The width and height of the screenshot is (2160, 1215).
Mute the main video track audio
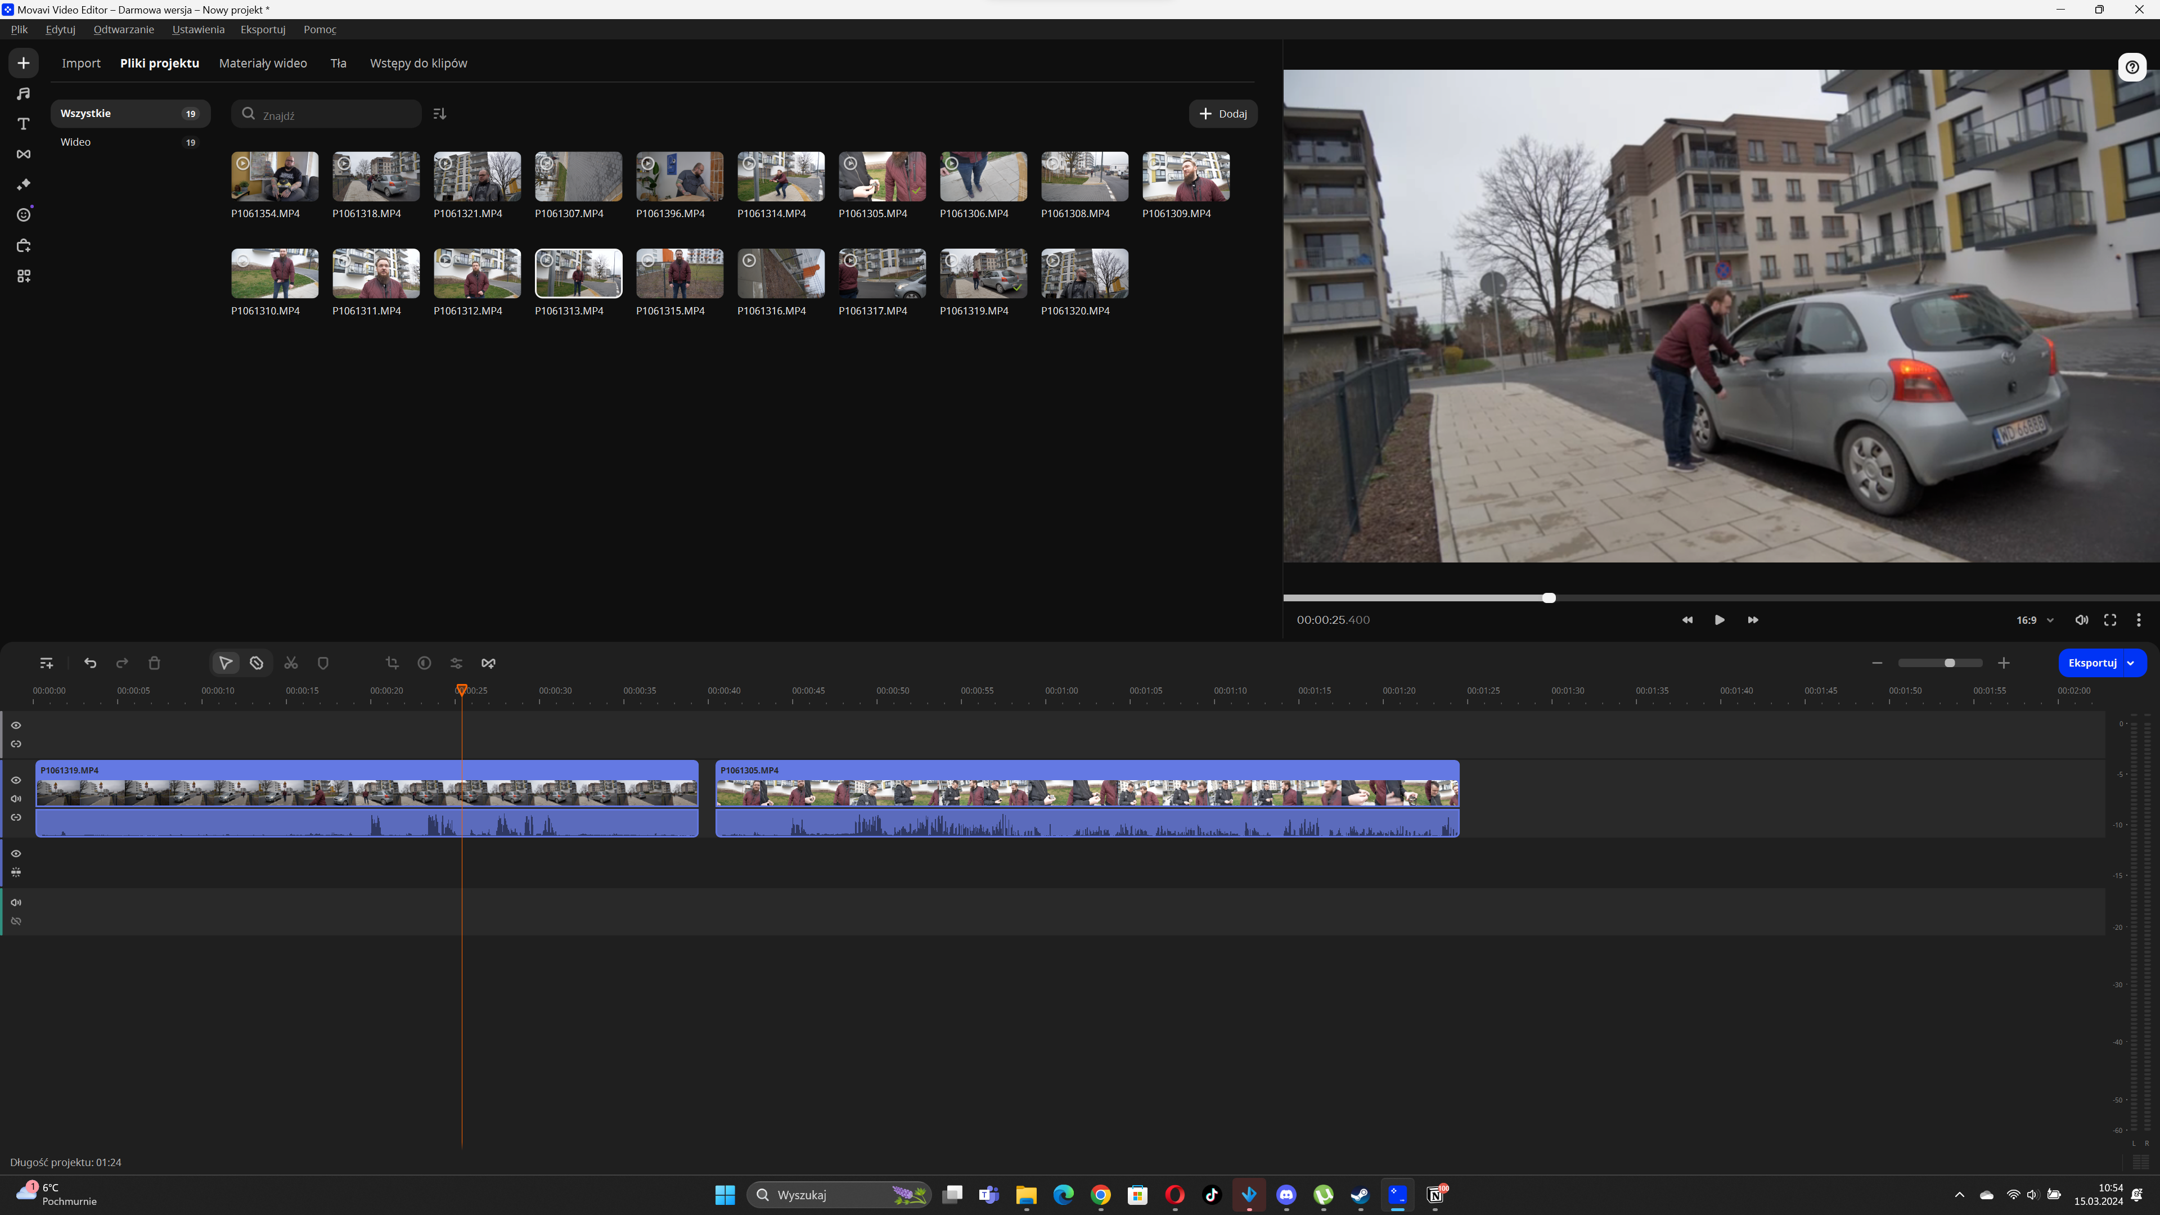tap(16, 798)
